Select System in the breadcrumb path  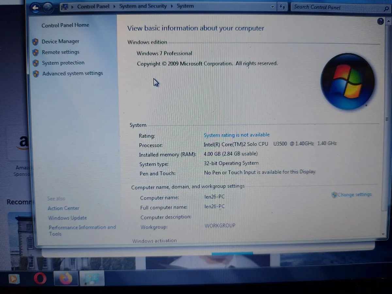185,6
